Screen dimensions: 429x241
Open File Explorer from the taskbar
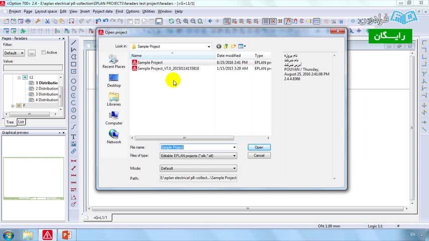[28, 234]
